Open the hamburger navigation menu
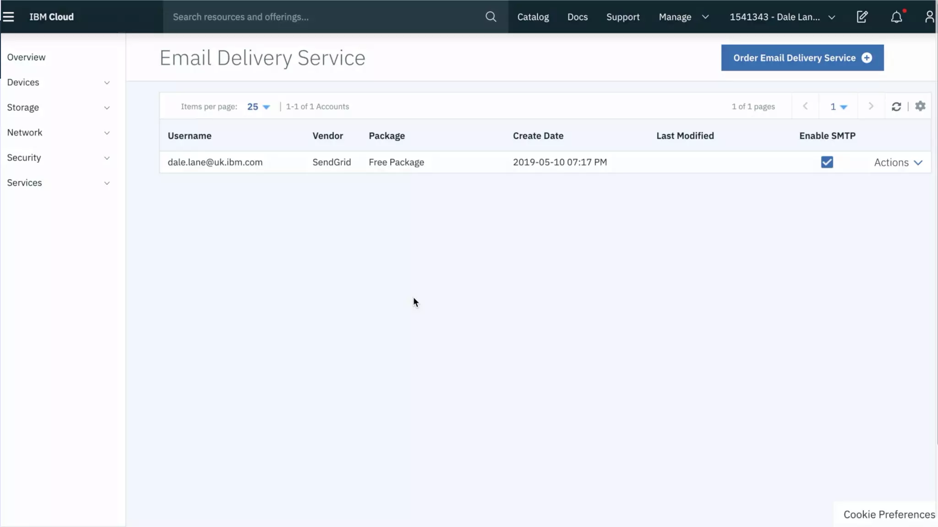 click(x=8, y=17)
